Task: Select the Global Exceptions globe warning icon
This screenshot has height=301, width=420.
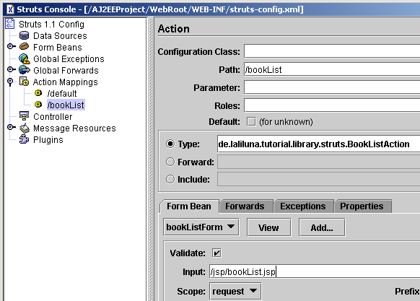Action: (x=25, y=58)
